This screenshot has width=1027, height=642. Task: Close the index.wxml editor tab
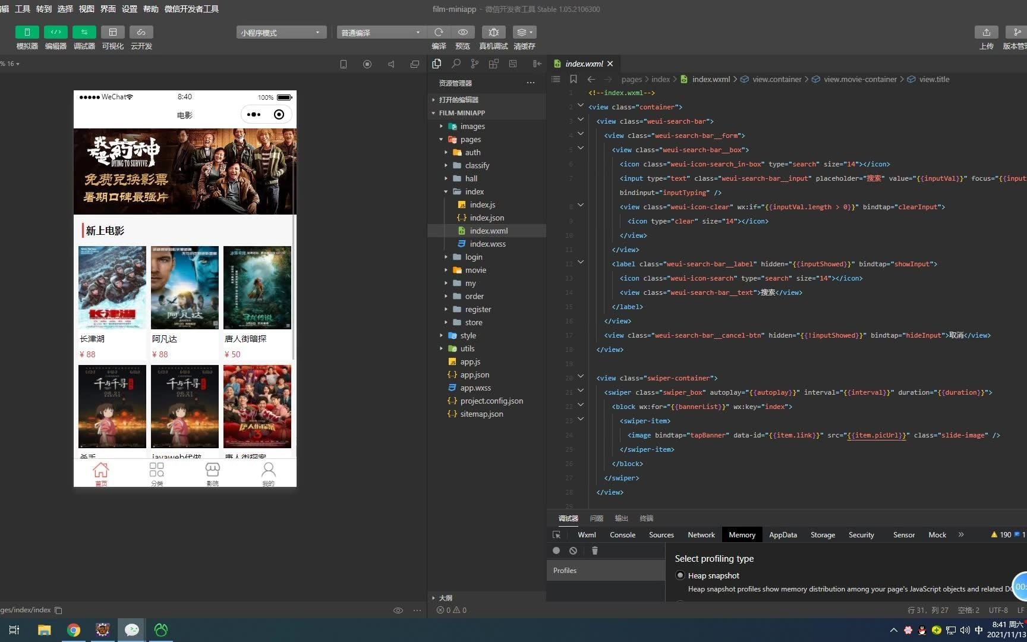(610, 64)
